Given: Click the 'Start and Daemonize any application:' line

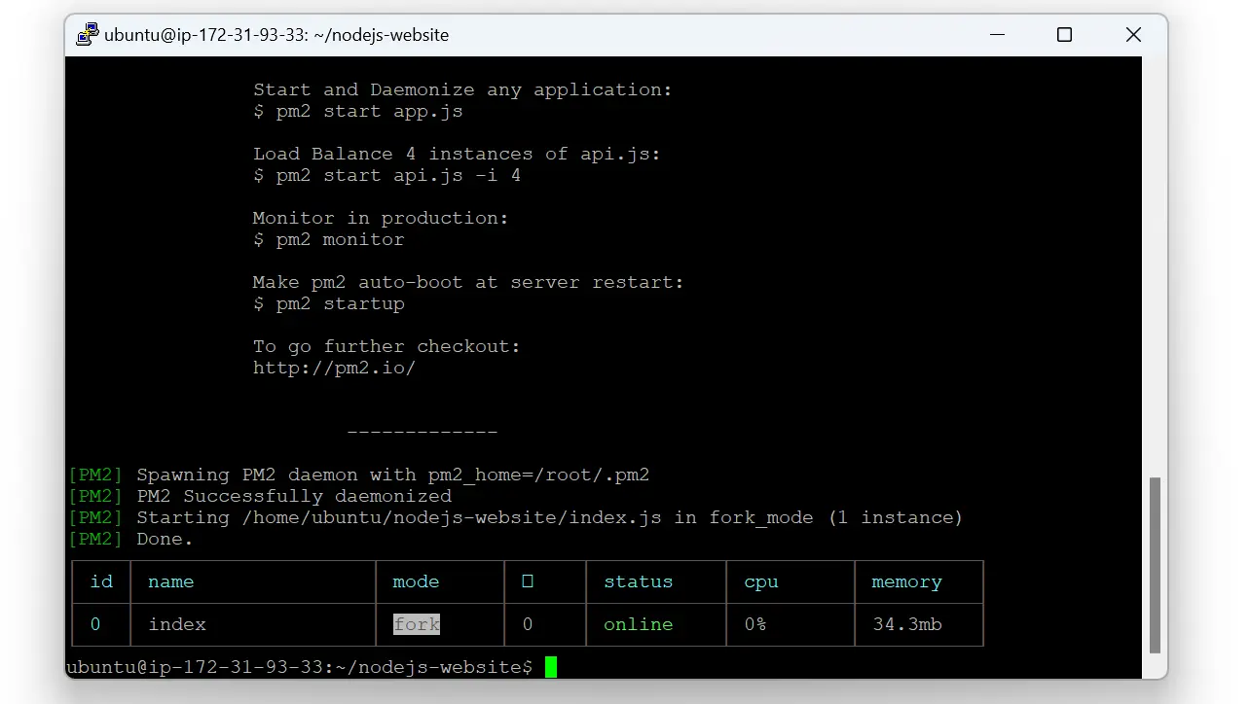Looking at the screenshot, I should click(x=463, y=89).
